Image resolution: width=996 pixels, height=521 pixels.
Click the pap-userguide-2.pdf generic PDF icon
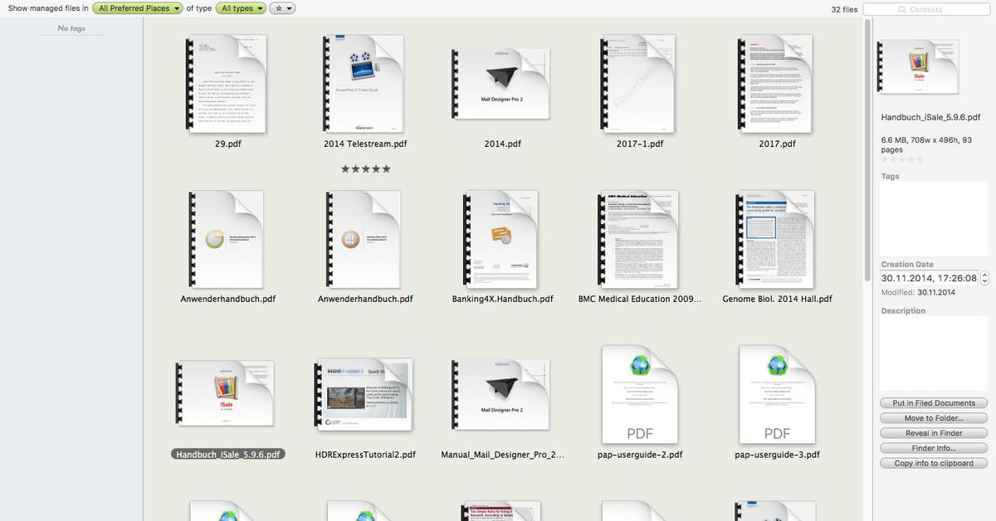point(640,395)
